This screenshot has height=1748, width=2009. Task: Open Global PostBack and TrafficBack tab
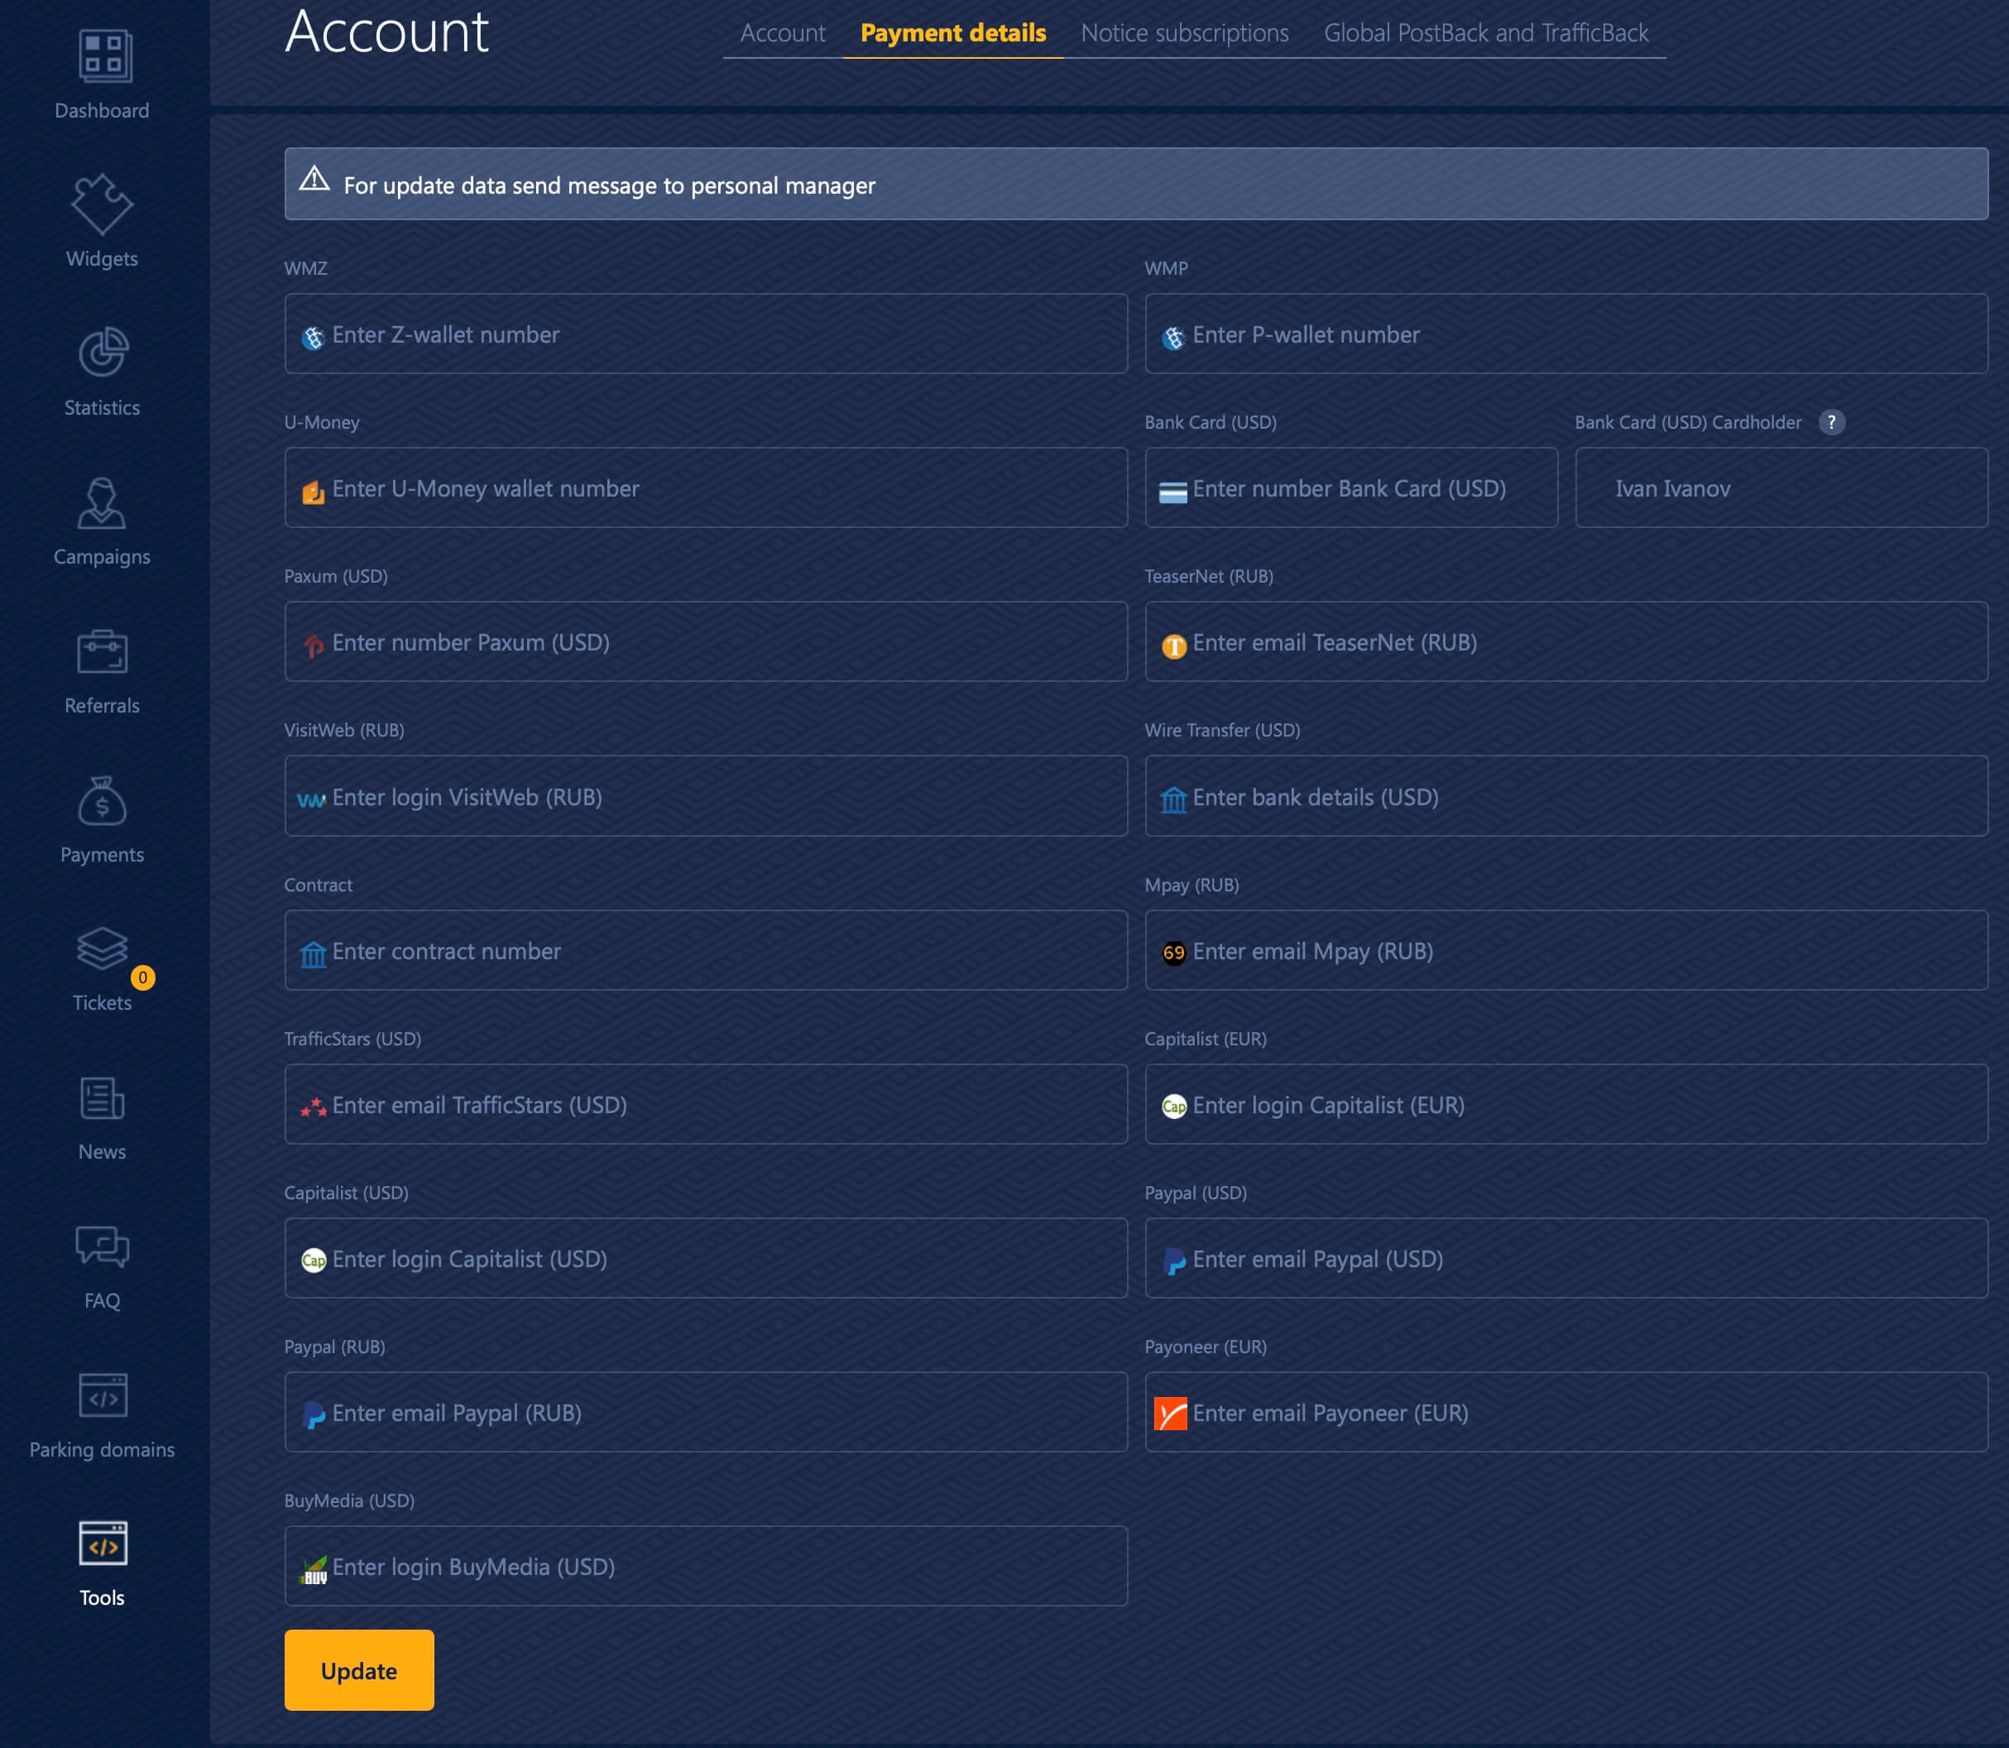(x=1485, y=33)
